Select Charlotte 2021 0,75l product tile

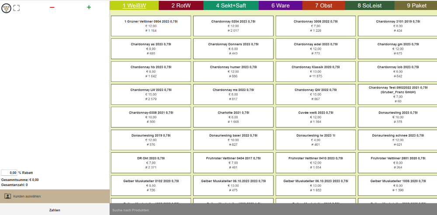(233, 117)
